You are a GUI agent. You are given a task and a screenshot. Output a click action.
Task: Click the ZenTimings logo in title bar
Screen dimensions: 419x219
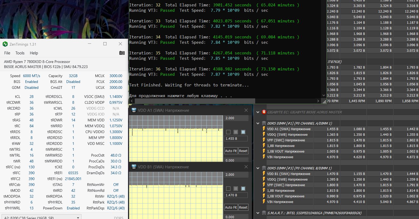click(x=5, y=44)
